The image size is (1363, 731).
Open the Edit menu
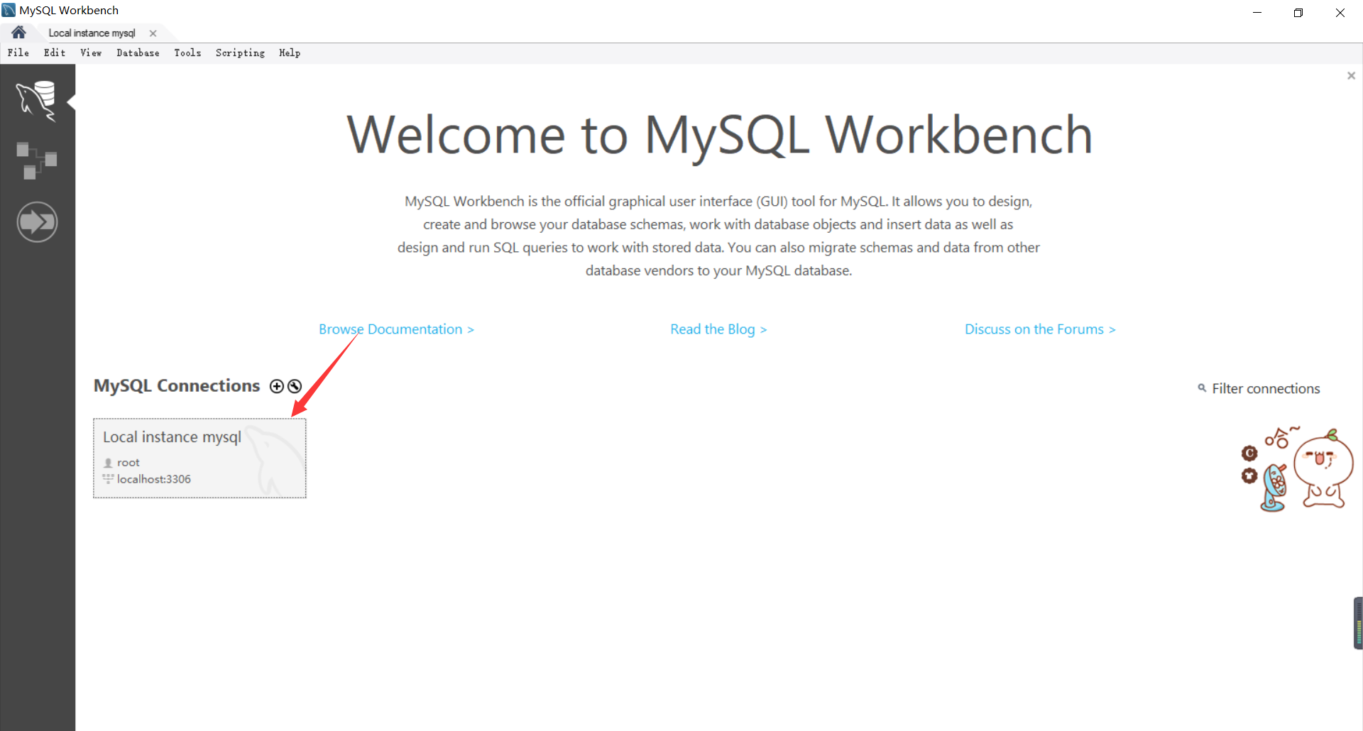tap(55, 53)
